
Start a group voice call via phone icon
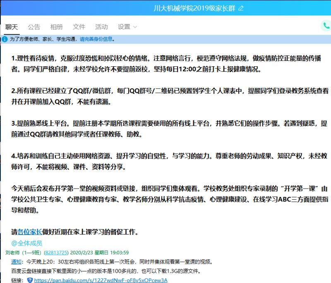(x=326, y=26)
